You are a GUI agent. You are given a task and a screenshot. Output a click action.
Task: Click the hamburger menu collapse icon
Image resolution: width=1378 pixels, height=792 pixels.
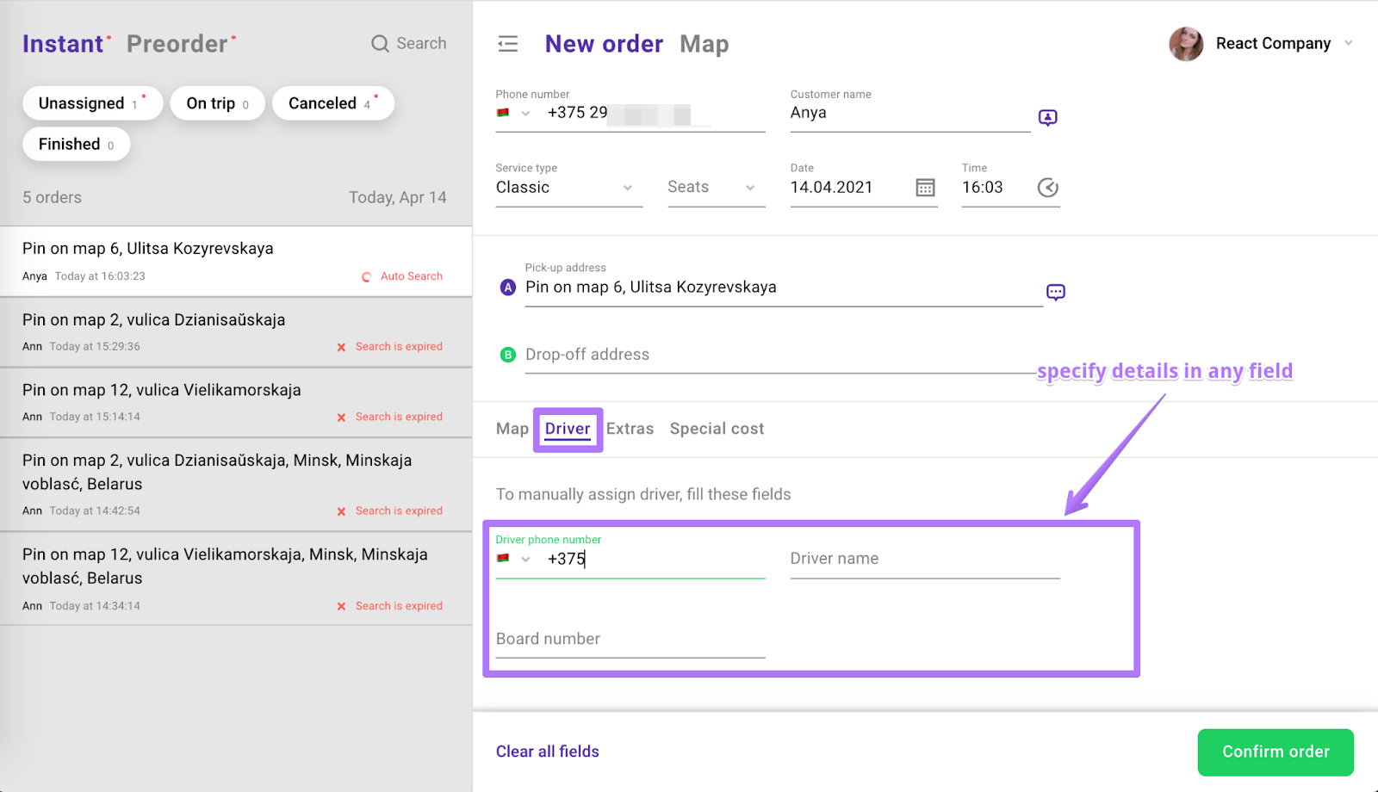pos(508,44)
